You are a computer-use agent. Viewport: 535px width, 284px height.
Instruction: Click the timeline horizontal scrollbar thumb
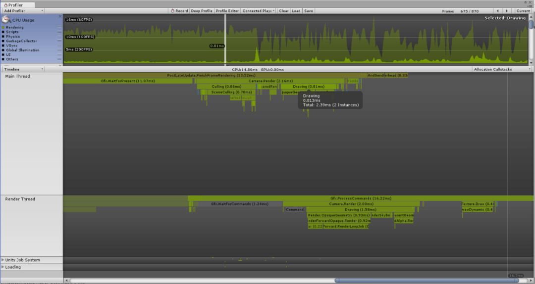click(427, 280)
